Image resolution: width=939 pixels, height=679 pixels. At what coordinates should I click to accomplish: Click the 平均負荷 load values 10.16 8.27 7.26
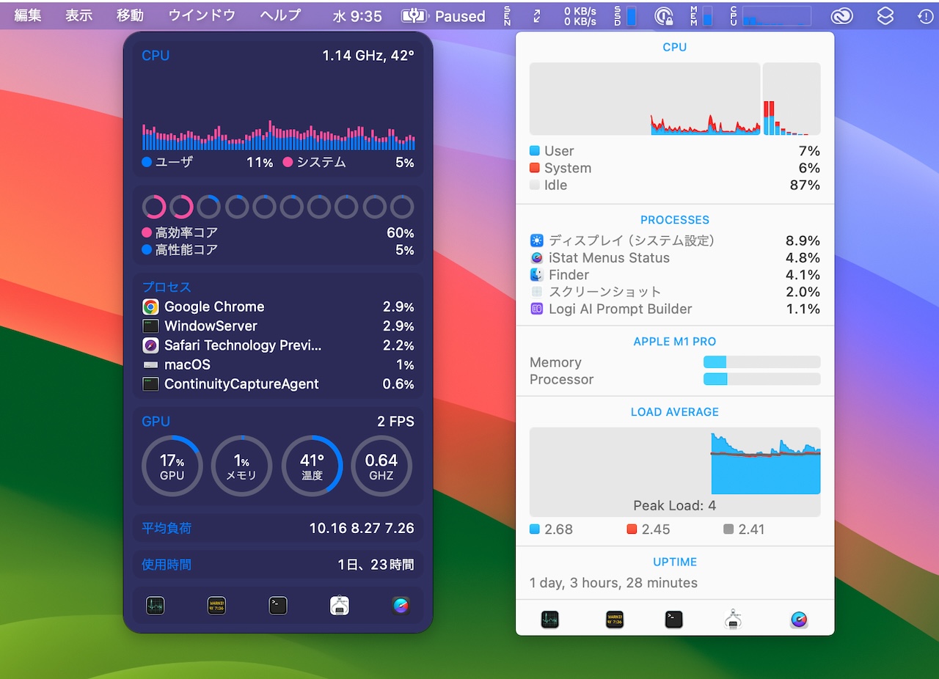(362, 528)
